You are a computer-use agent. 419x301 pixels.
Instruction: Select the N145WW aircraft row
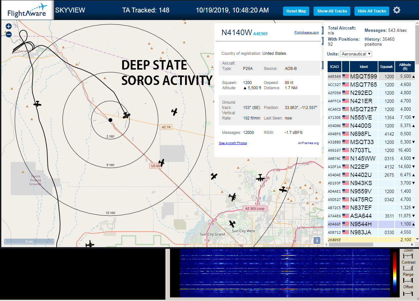[371, 159]
